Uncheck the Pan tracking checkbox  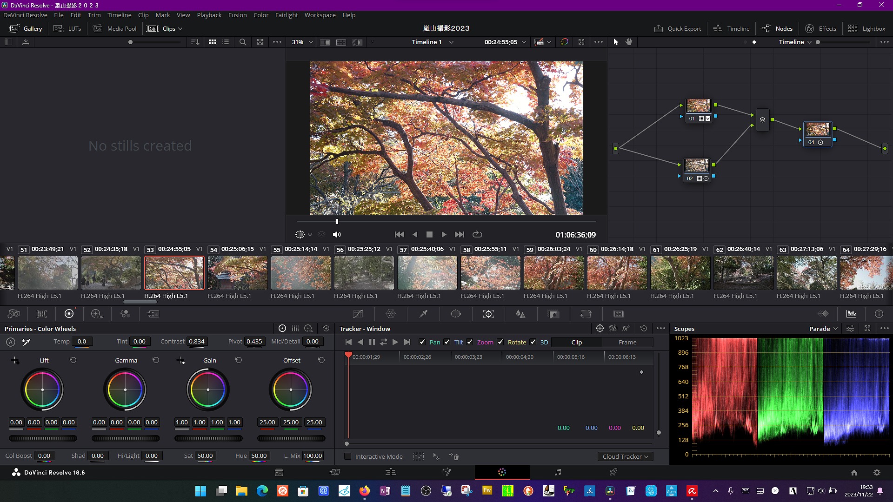pos(422,342)
